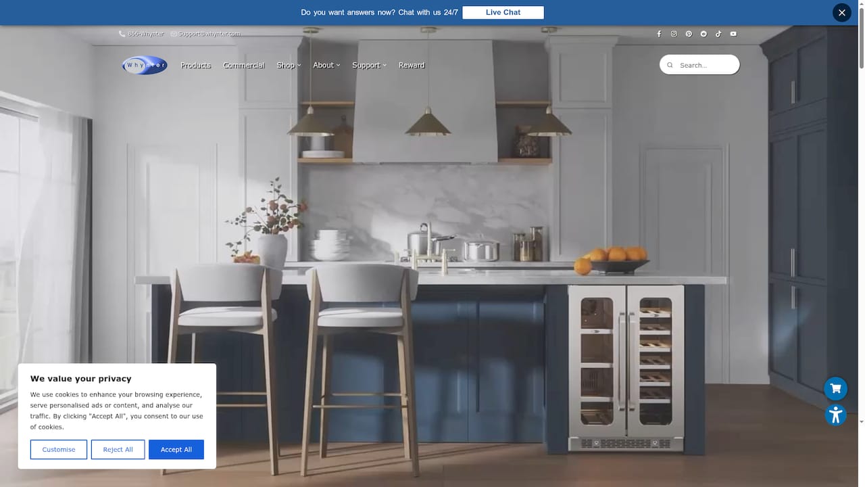Click Customise cookie preferences button
Screen dimensions: 865x487
pyautogui.click(x=59, y=449)
